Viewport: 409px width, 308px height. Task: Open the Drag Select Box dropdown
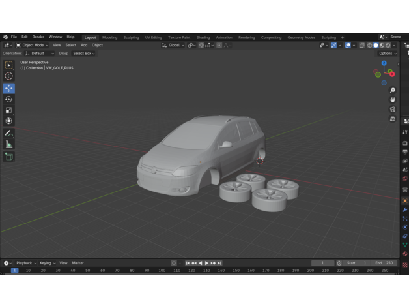coord(83,53)
